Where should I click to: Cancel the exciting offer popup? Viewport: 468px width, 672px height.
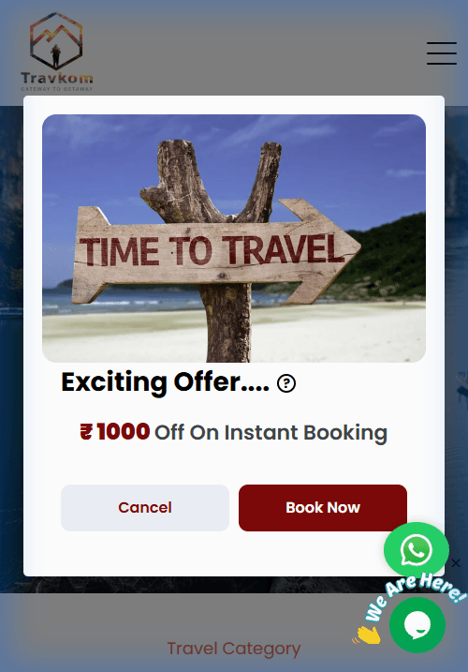pos(145,508)
